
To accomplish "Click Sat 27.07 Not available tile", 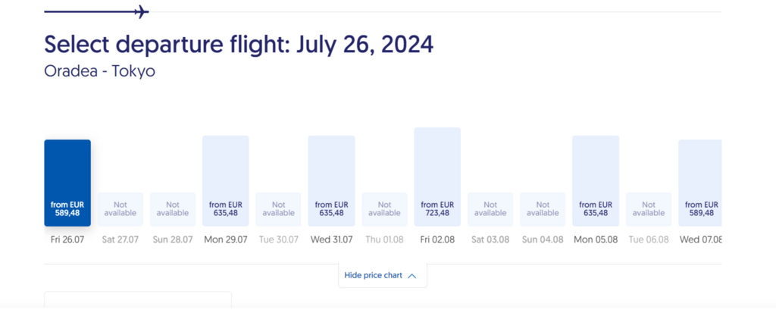I will pyautogui.click(x=120, y=209).
